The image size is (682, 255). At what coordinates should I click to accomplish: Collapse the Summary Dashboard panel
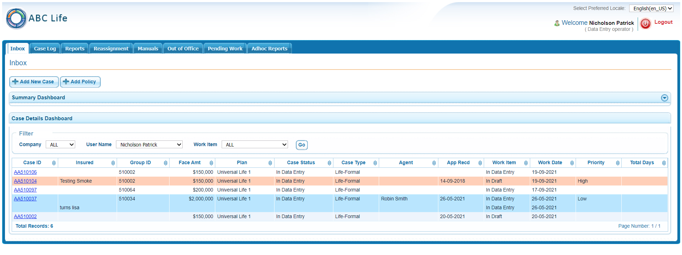tap(665, 98)
